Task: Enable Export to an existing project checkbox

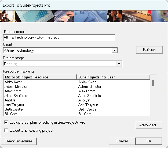Action: (6, 131)
